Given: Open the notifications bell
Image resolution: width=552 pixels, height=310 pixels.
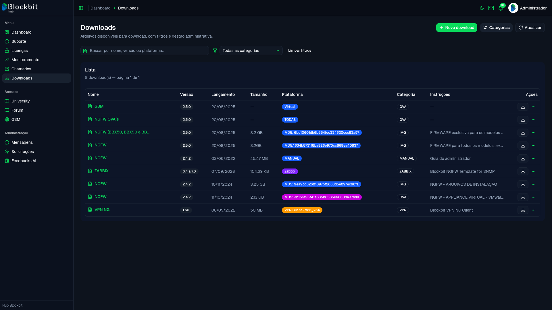Looking at the screenshot, I should 501,8.
